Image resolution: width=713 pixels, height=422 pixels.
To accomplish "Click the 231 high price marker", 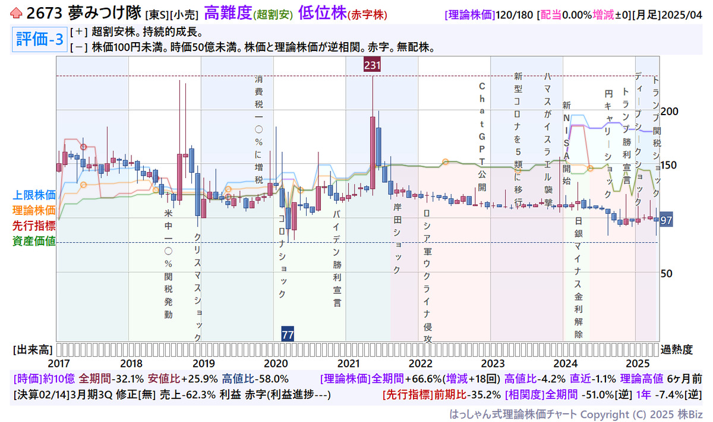I will pos(372,65).
